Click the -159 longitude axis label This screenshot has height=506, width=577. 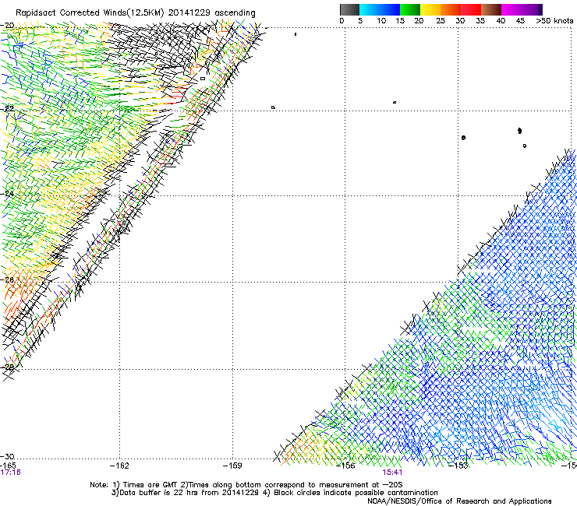[232, 466]
